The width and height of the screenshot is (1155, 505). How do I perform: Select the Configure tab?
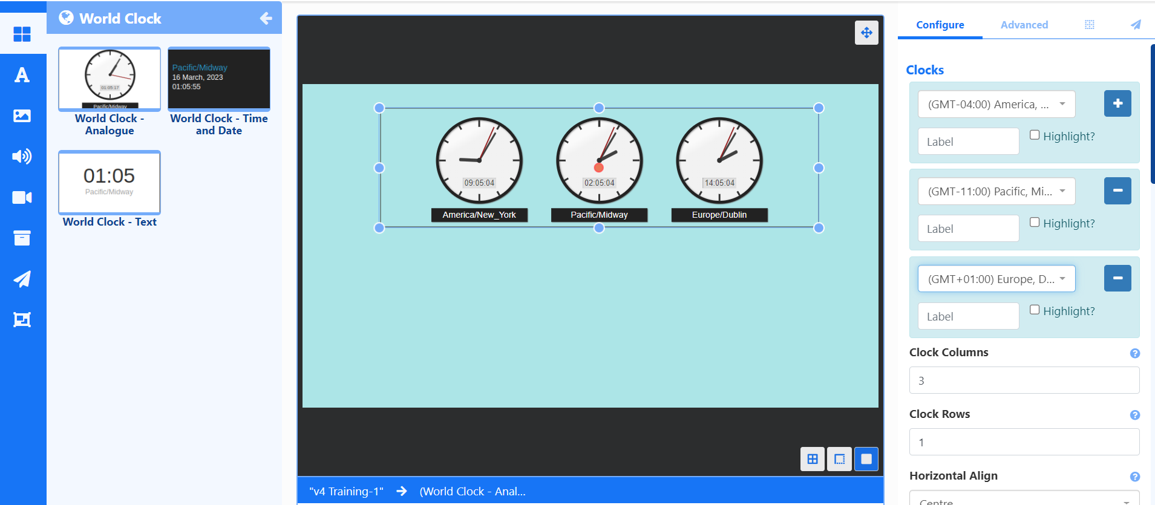pyautogui.click(x=940, y=25)
